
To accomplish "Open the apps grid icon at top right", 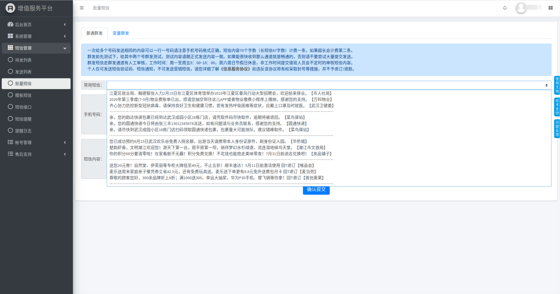I will click(550, 8).
